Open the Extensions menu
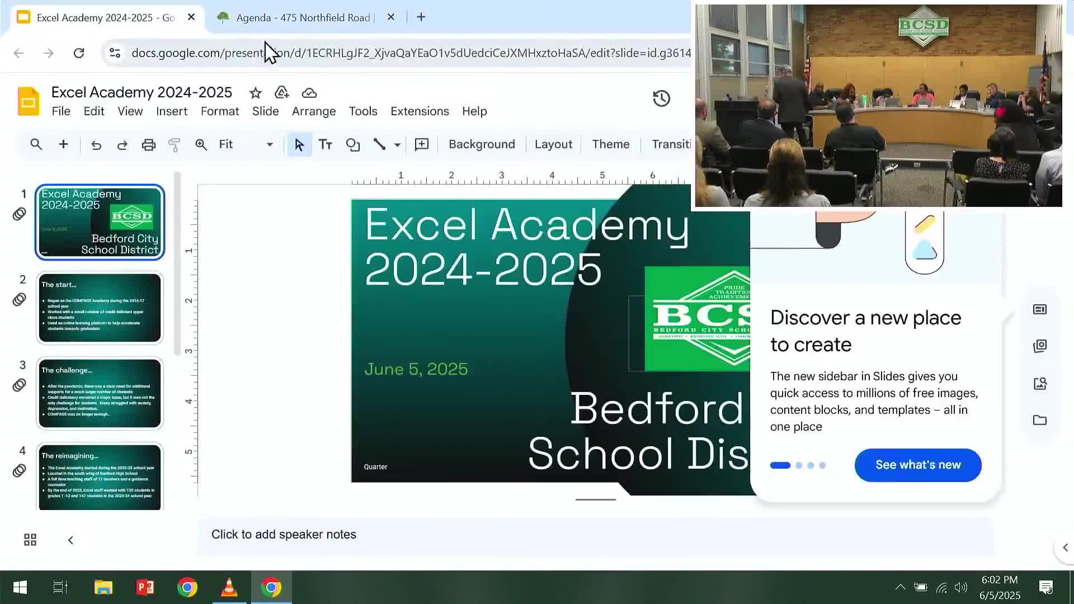The image size is (1074, 604). [x=420, y=111]
